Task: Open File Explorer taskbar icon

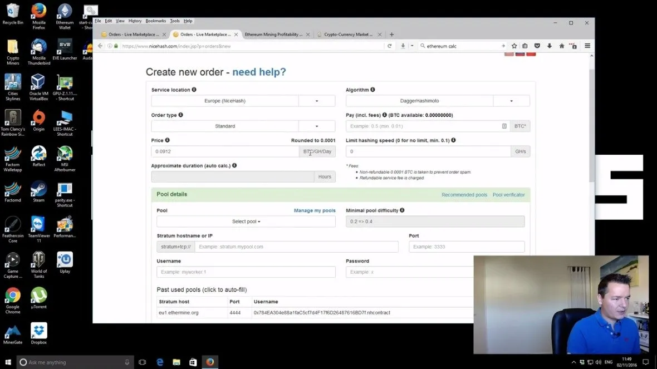Action: tap(176, 362)
